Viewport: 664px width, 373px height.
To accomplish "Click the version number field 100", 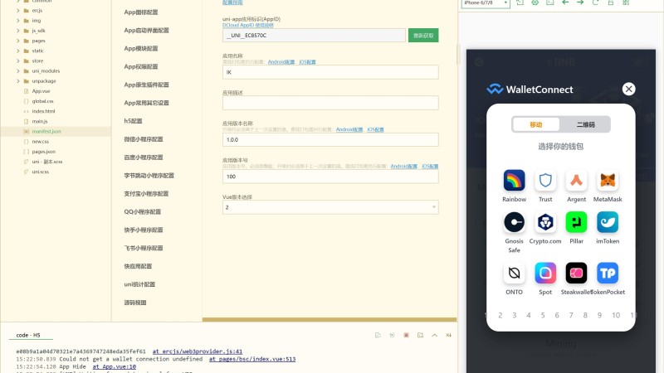I will (330, 177).
